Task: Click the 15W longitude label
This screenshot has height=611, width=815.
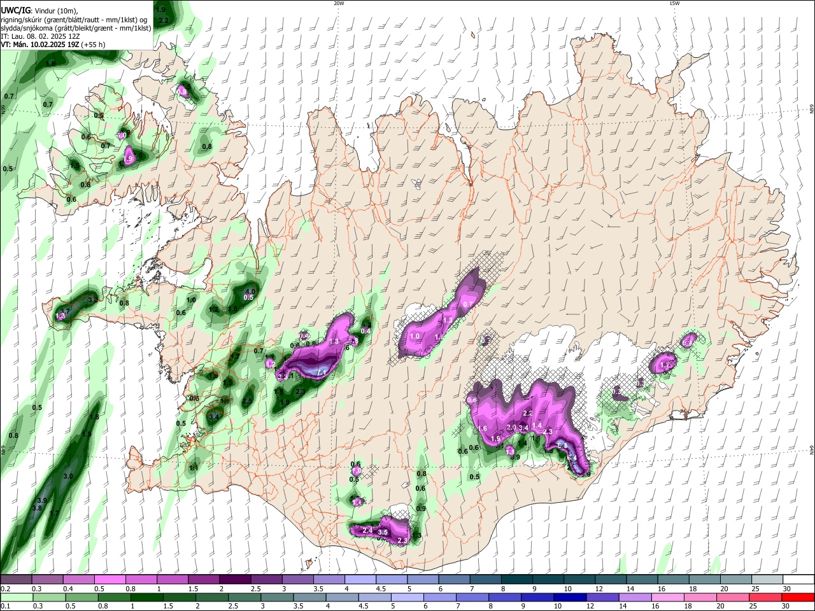Action: (x=674, y=3)
